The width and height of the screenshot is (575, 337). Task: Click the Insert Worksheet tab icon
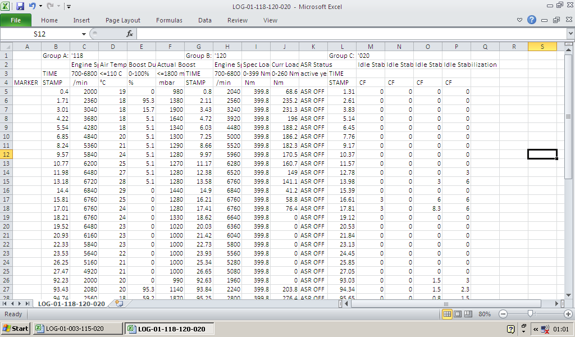pyautogui.click(x=118, y=304)
